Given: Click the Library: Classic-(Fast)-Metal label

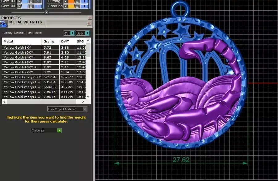Looking at the screenshot, I should 23,33.
